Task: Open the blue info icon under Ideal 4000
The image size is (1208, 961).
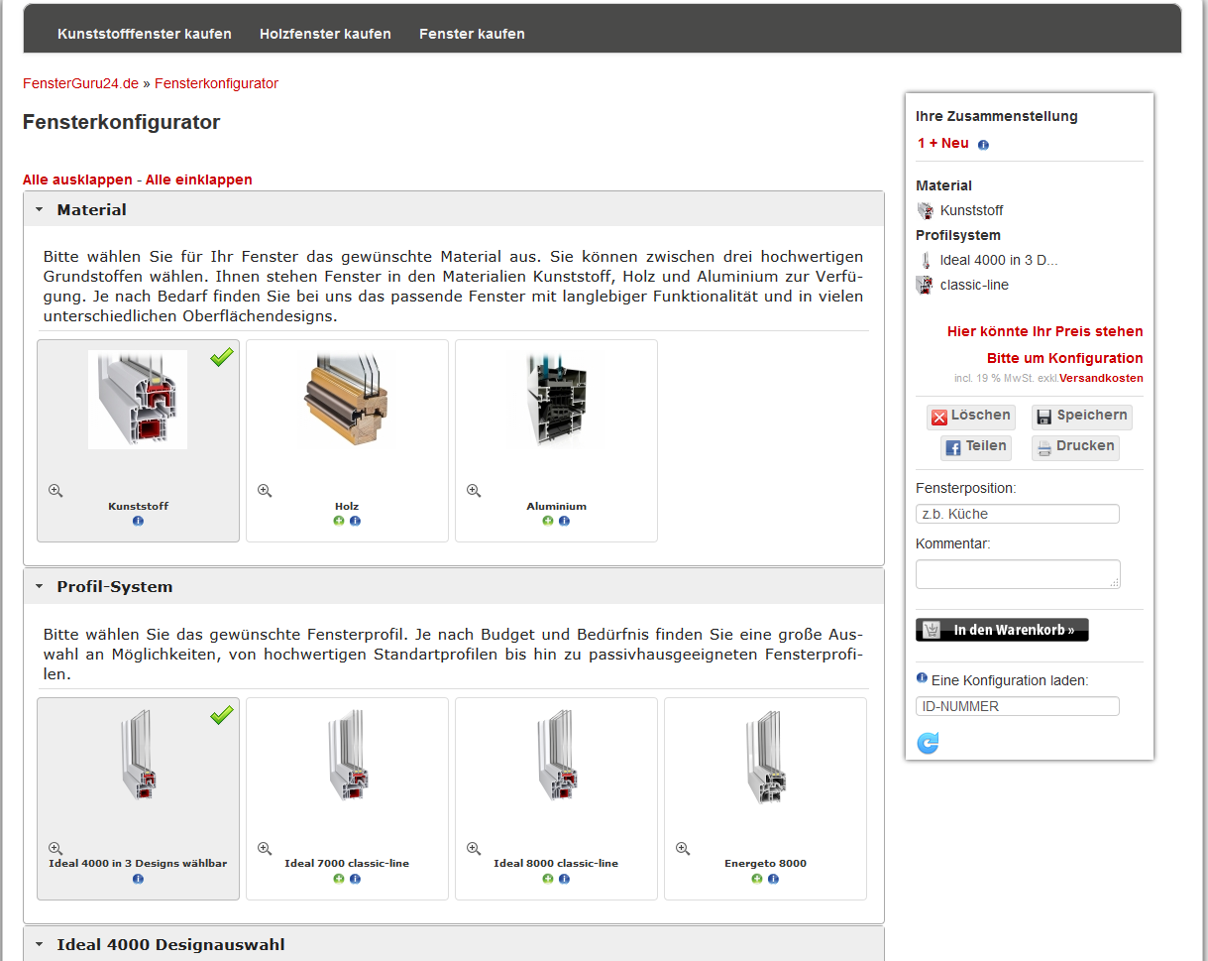Action: pyautogui.click(x=138, y=879)
